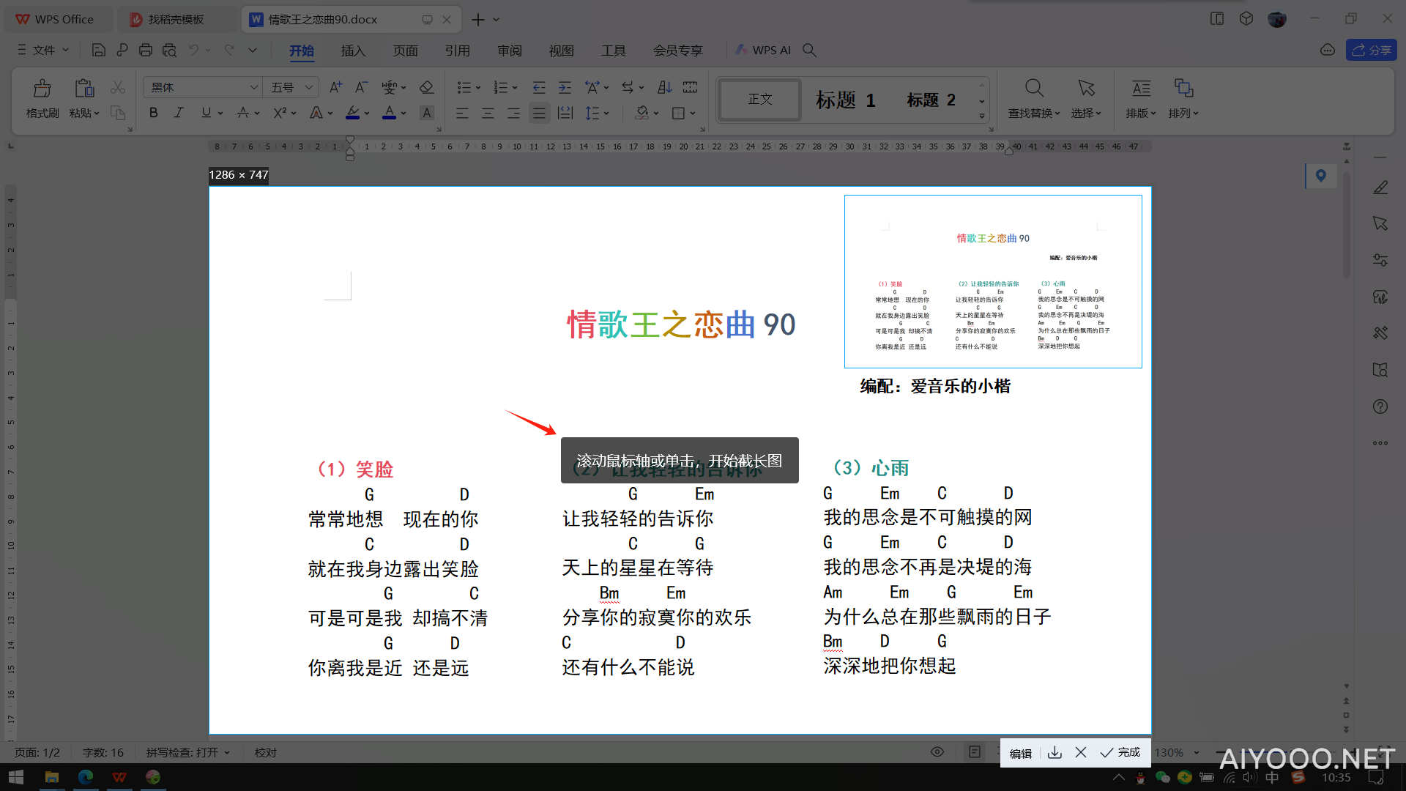Switch to the 页面 ribbon tab

405,51
